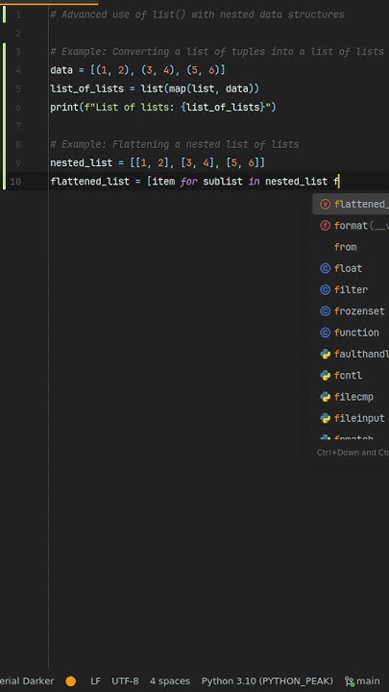Screen dimensions: 389x692
Task: Click the Python icon beside fcntl
Action: (x=325, y=376)
